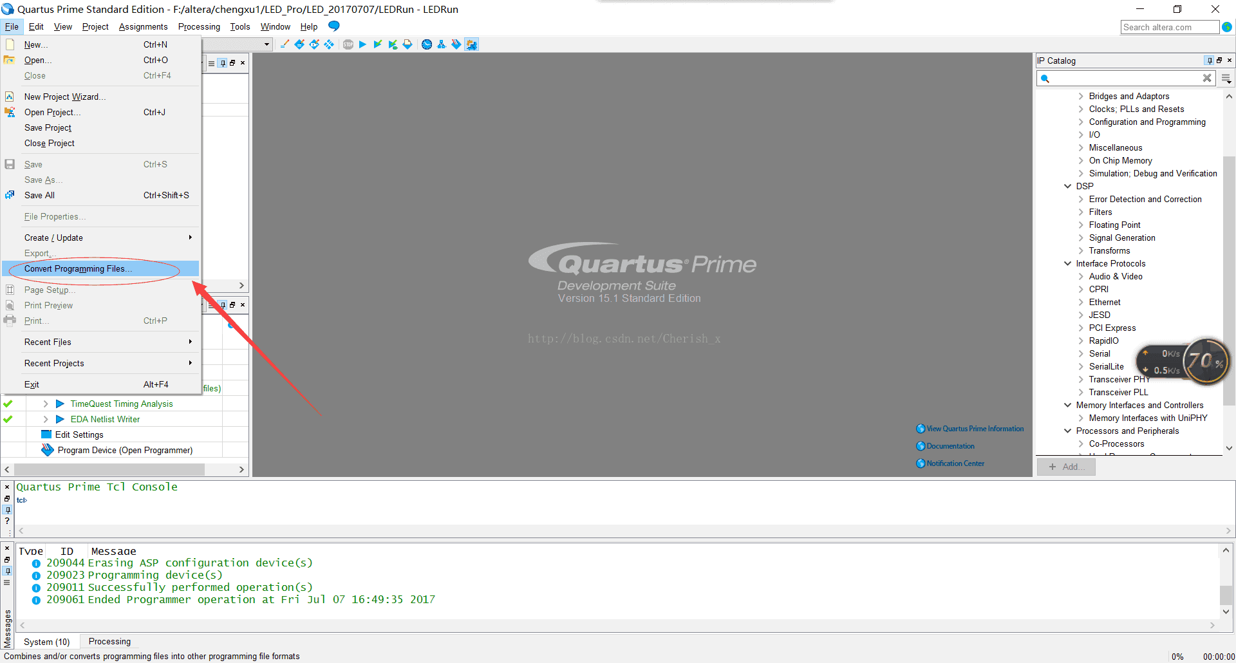This screenshot has height=663, width=1236.
Task: Expand Bridges and Adaptors
Action: pos(1081,96)
